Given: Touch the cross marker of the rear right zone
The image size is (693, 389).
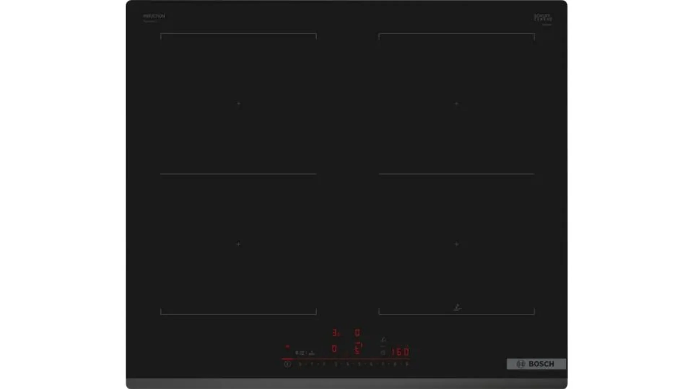Looking at the screenshot, I should 457,104.
